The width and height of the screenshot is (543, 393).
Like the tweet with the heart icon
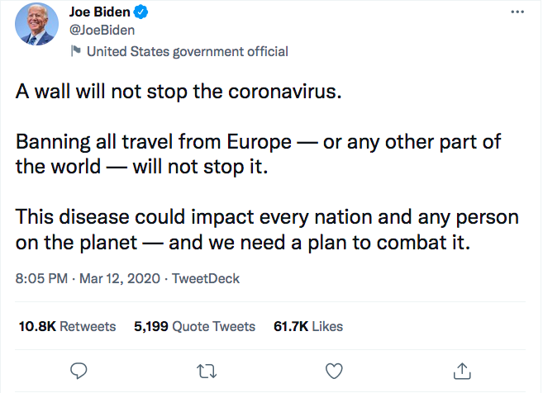tap(334, 369)
